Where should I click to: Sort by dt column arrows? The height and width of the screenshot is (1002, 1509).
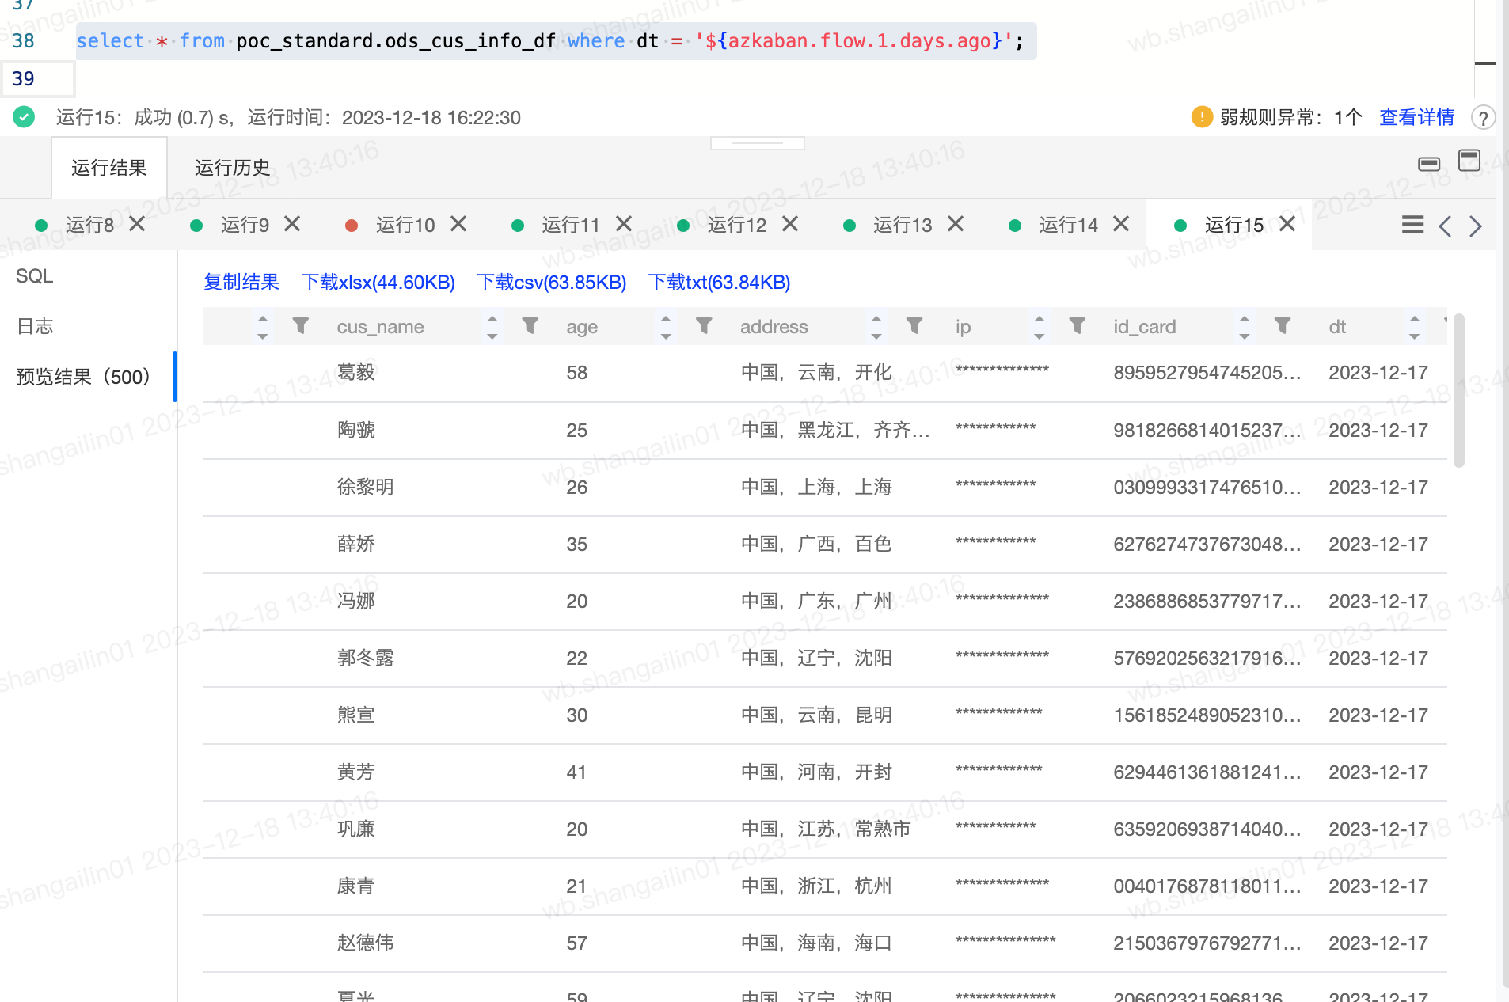coord(1415,327)
